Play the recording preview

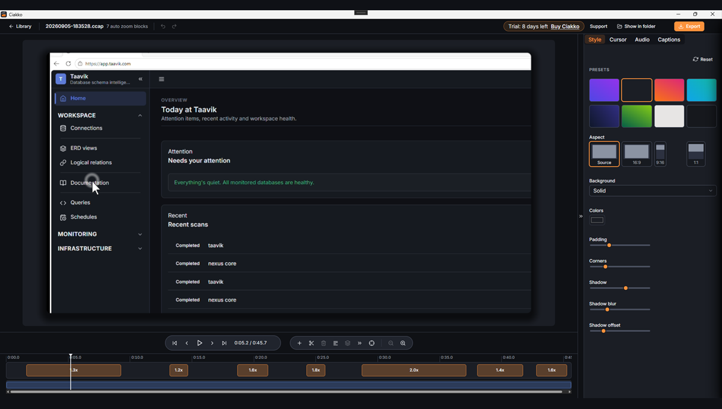click(200, 343)
